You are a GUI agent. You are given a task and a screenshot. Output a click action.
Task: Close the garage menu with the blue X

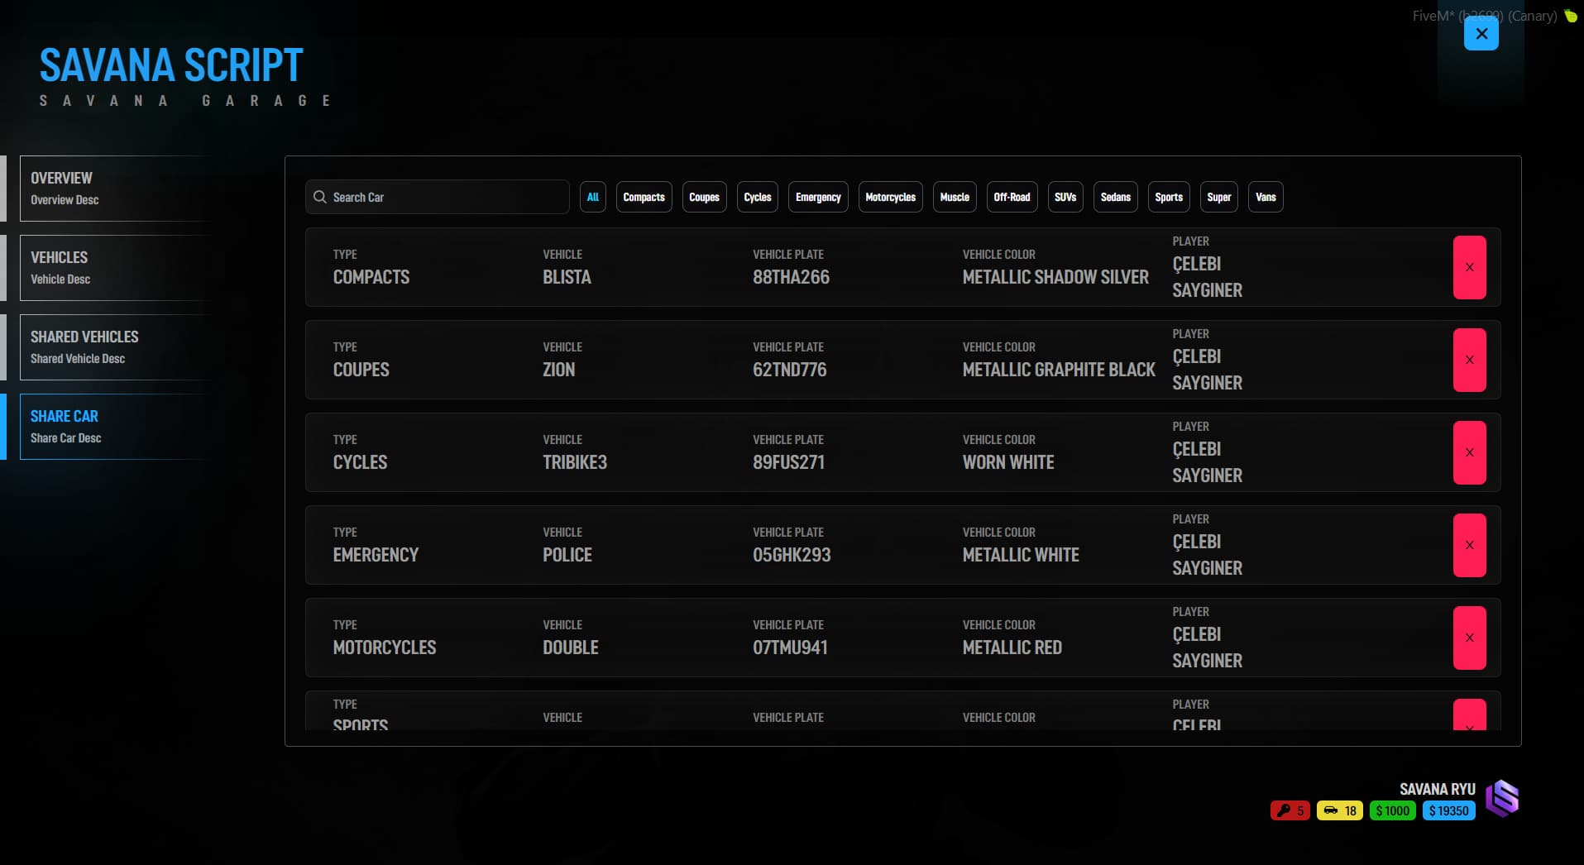tap(1481, 34)
